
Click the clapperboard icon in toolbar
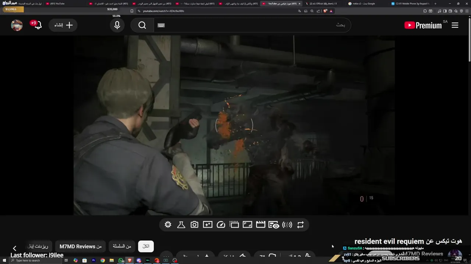[261, 225]
